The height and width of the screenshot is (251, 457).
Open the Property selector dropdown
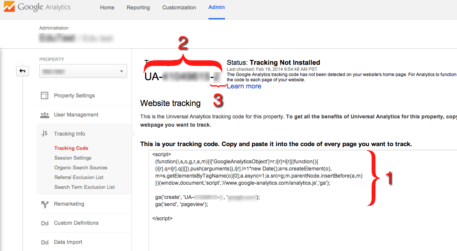tap(83, 71)
